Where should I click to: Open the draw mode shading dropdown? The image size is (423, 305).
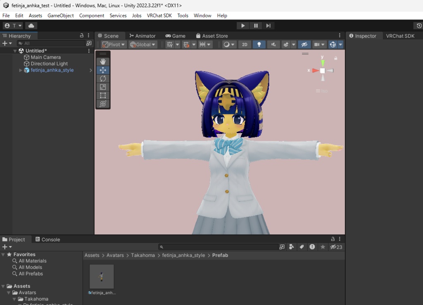click(x=229, y=45)
